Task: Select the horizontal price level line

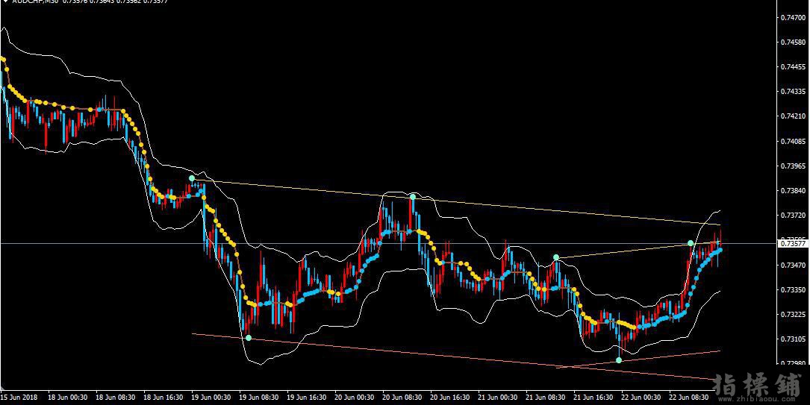Action: click(387, 243)
